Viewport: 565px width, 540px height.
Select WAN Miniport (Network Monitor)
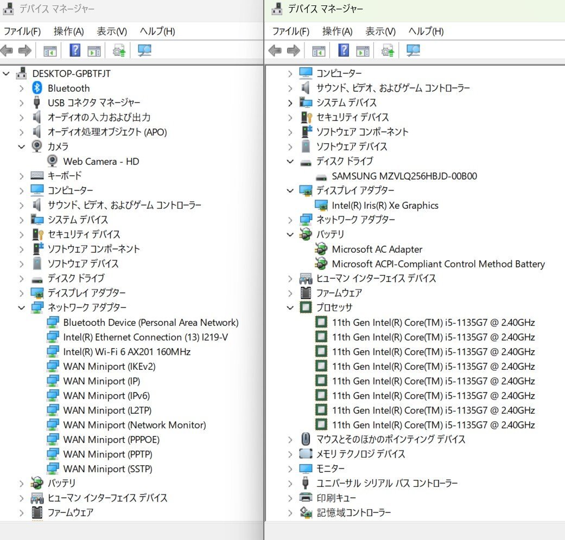(x=135, y=425)
